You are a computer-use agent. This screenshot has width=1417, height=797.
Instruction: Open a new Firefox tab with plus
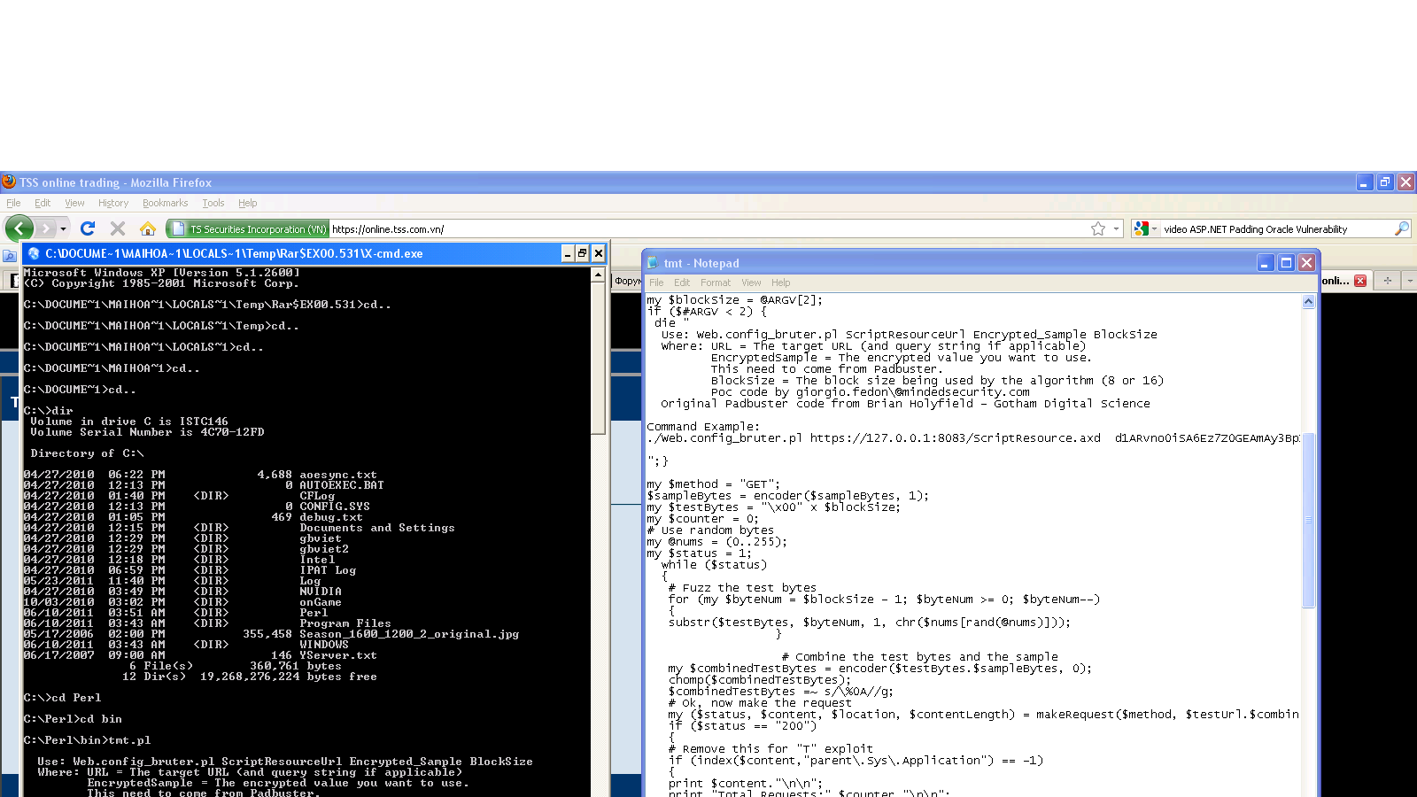pyautogui.click(x=1388, y=281)
